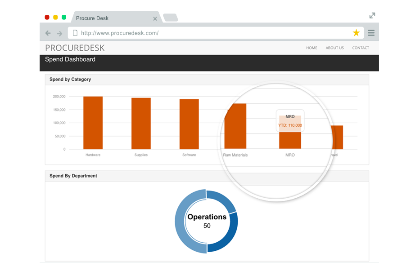
Task: Click the yellow bookmark star icon
Action: (356, 33)
